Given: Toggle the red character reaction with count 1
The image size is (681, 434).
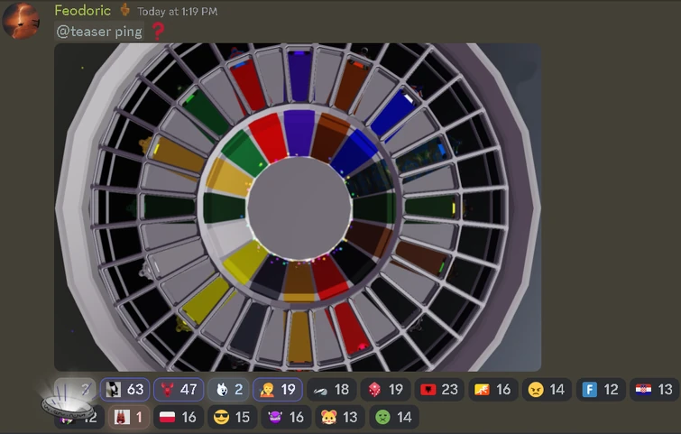Looking at the screenshot, I should (x=129, y=417).
